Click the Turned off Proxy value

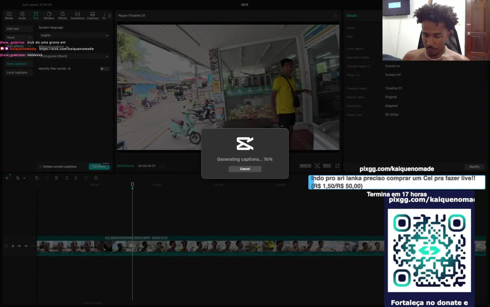(392, 75)
